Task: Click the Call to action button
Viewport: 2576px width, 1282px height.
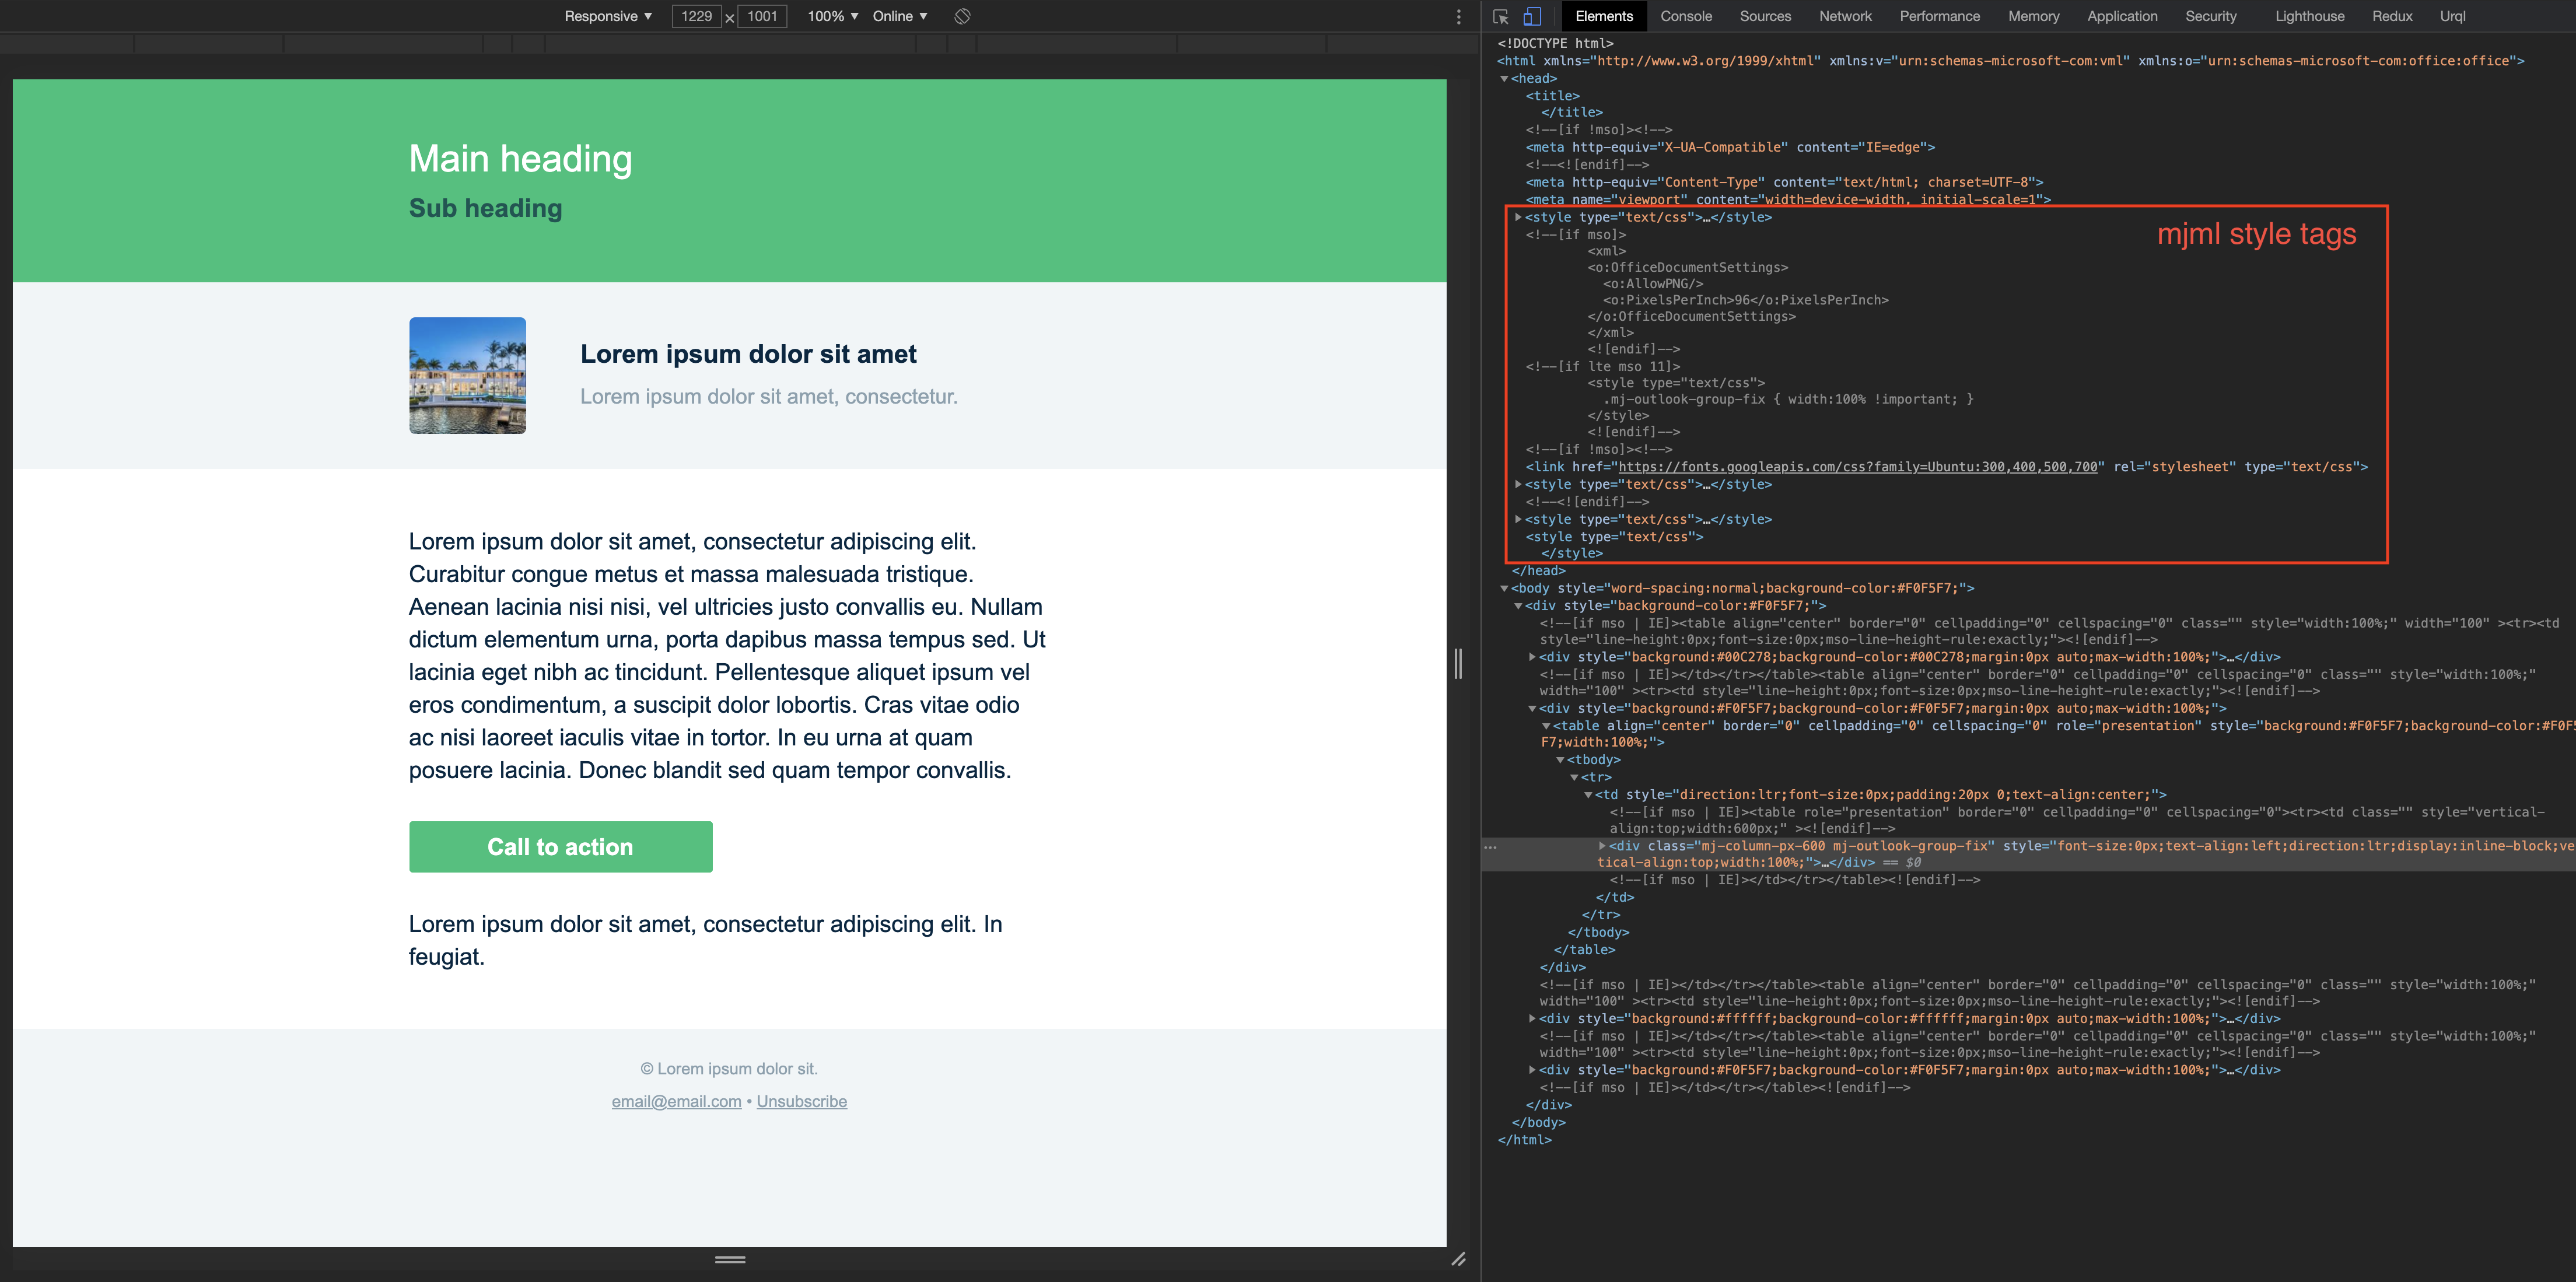Action: (x=560, y=846)
